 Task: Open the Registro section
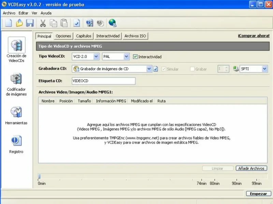[16, 144]
